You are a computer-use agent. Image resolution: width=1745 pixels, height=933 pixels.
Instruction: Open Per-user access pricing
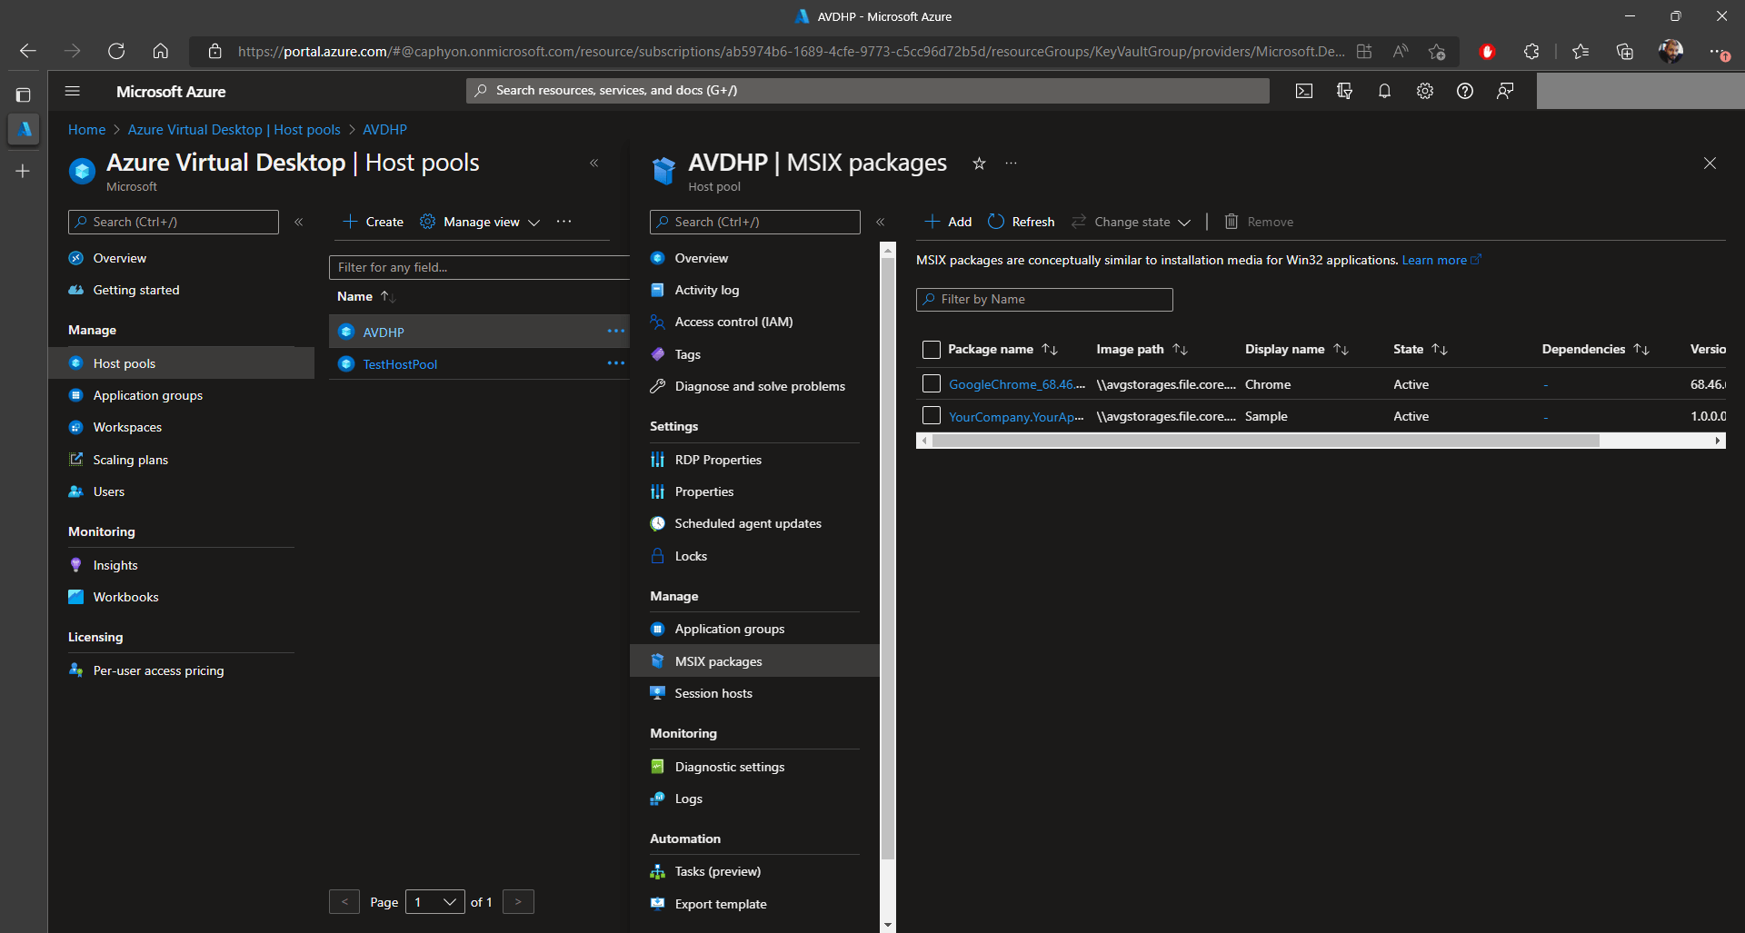(158, 670)
